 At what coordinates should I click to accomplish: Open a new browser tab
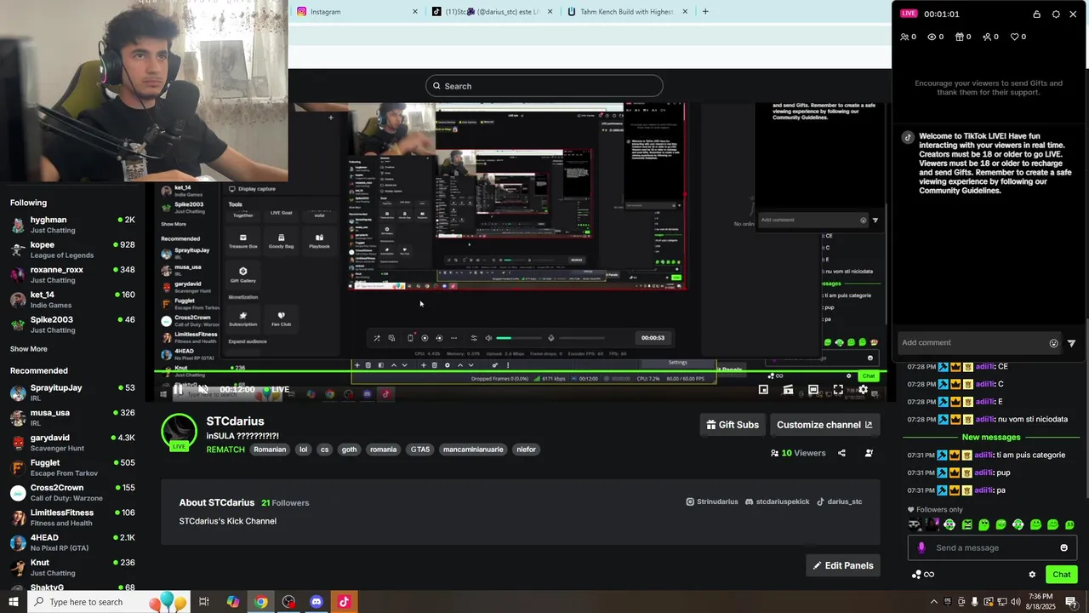click(705, 12)
